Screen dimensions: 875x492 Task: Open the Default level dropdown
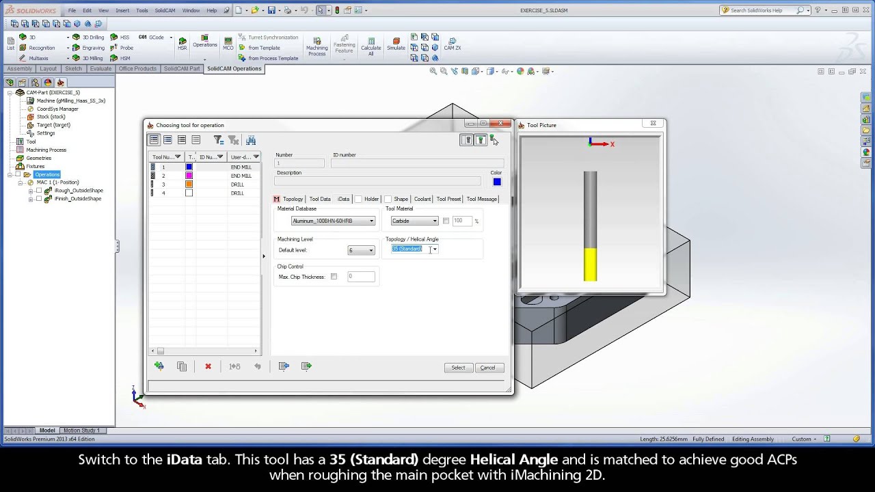(x=361, y=250)
